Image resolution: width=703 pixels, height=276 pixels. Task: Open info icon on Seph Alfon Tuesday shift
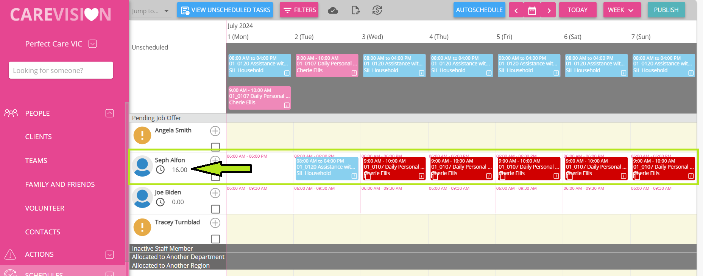354,176
